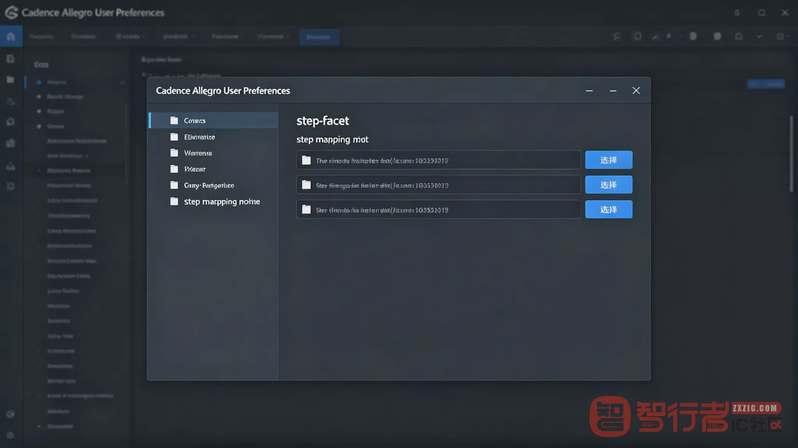The image size is (798, 448).
Task: Click the path field starting with 'The'
Action: [x=438, y=160]
